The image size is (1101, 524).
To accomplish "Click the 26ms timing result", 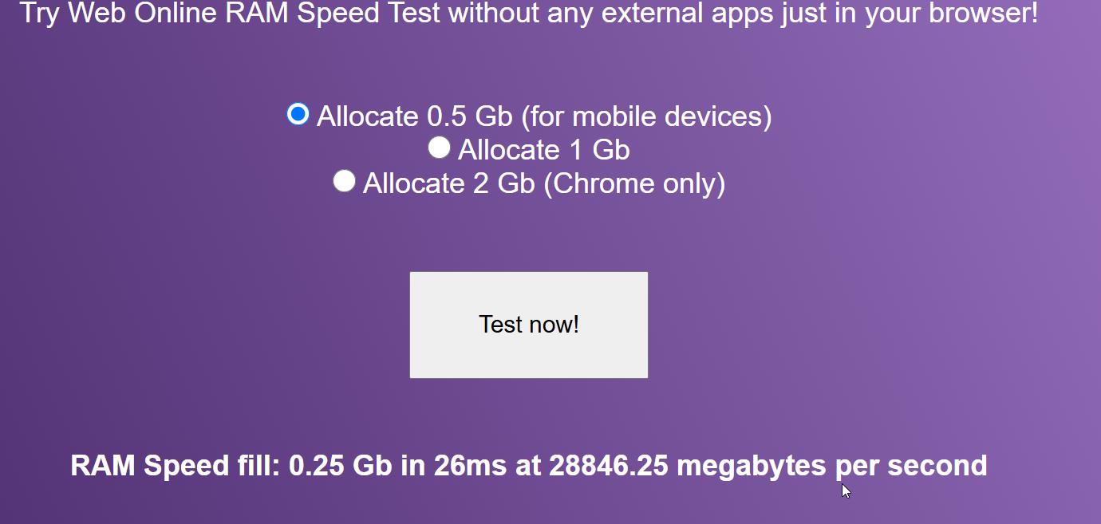I will pos(467,465).
